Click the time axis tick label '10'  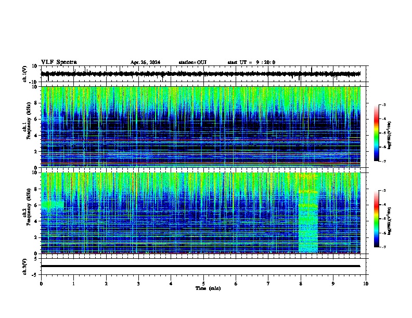[x=366, y=284]
